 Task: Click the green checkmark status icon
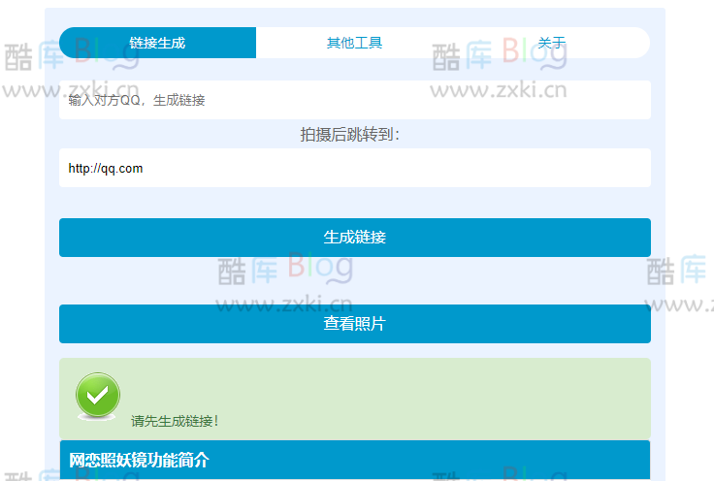(x=97, y=396)
